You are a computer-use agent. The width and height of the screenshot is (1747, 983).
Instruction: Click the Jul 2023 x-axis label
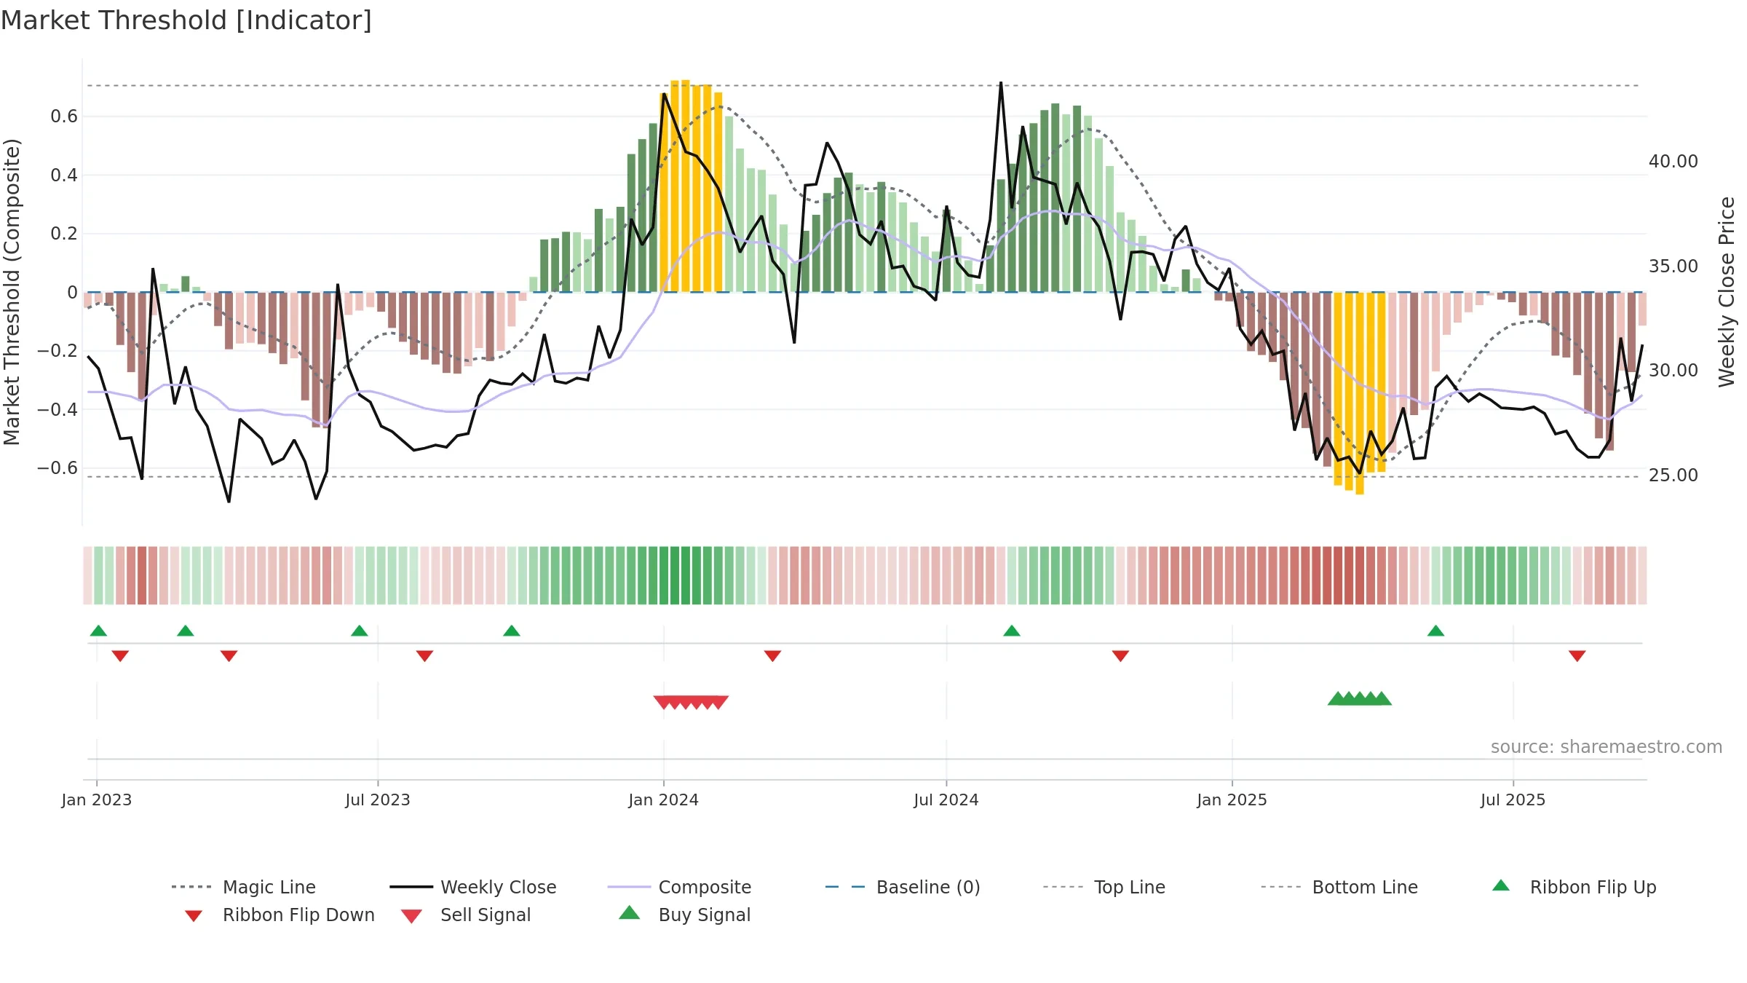point(378,800)
